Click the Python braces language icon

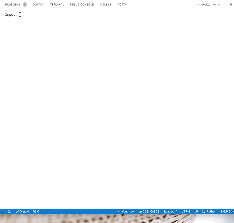click(203, 211)
